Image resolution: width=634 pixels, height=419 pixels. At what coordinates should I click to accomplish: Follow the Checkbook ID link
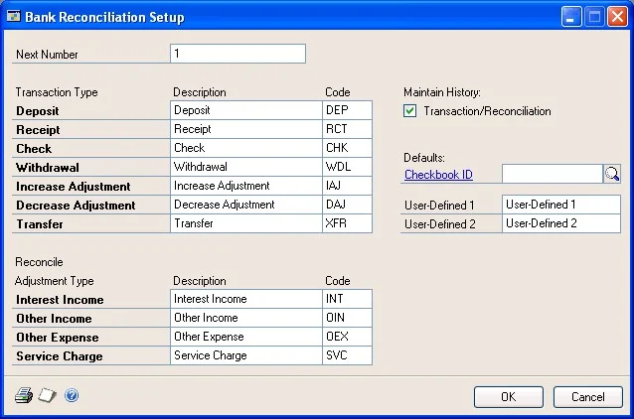(x=438, y=175)
